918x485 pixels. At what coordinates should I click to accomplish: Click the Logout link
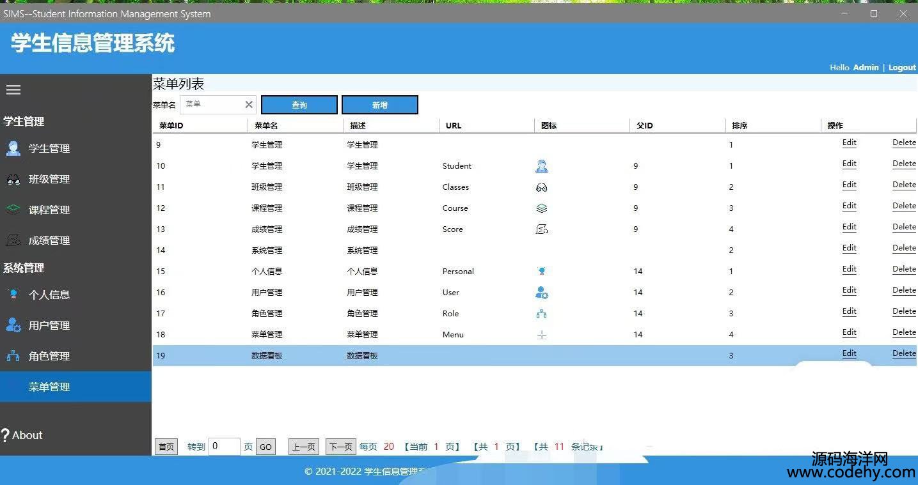coord(902,67)
